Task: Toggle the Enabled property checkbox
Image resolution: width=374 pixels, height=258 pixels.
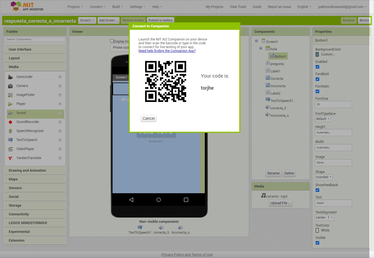Action: 317,67
